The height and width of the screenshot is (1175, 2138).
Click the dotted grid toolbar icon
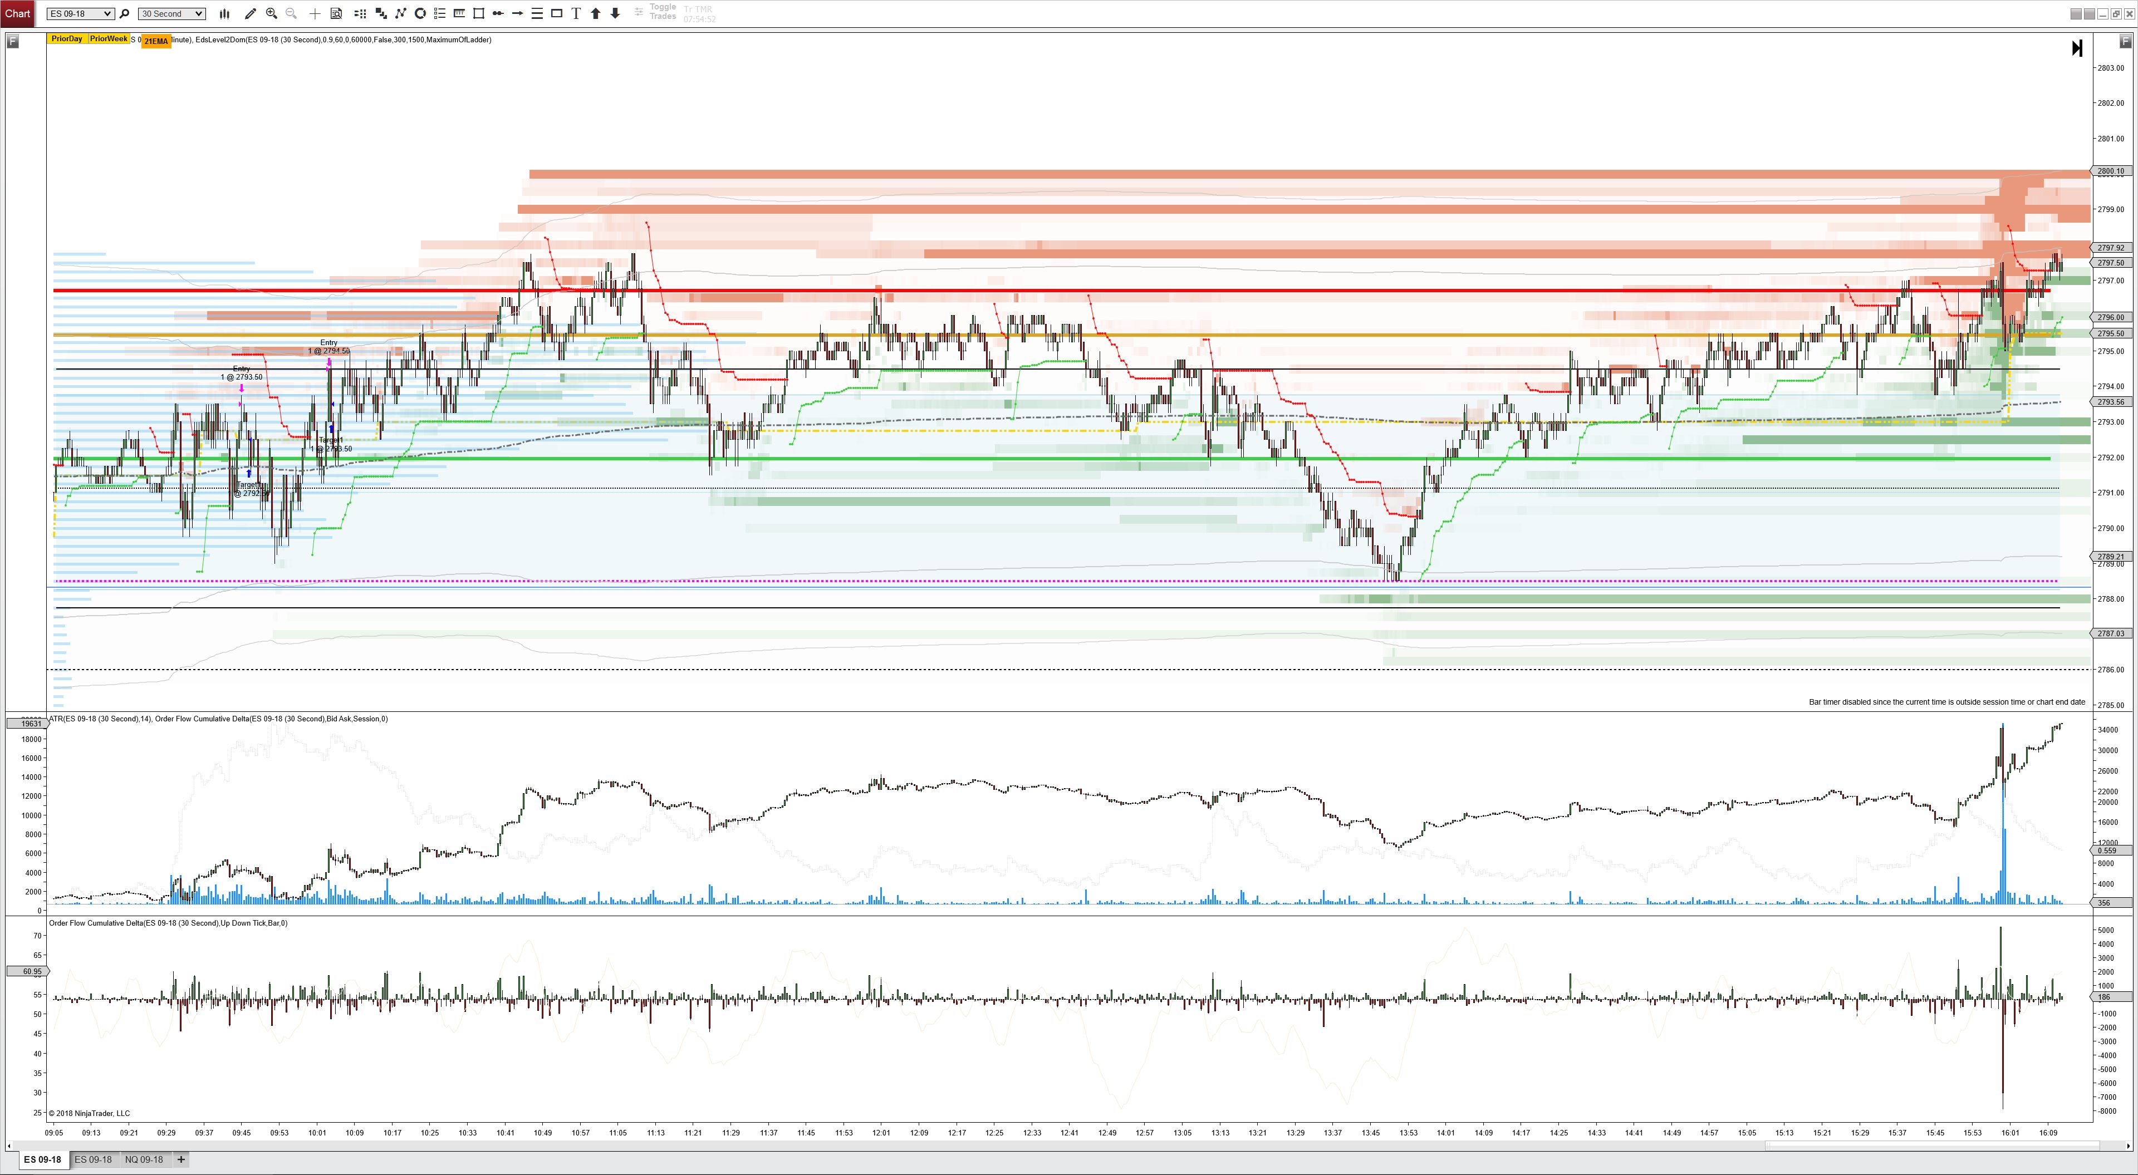point(360,13)
